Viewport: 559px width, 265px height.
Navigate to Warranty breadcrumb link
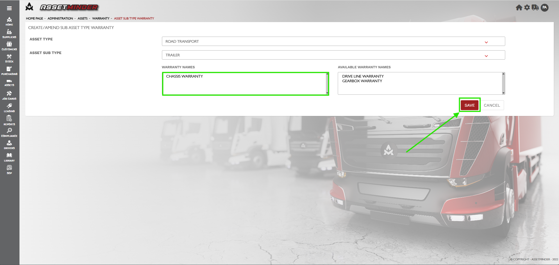pyautogui.click(x=101, y=19)
